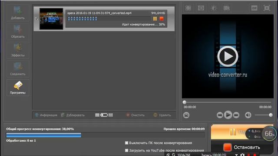This screenshot has width=278, height=156.
Task: Open the Программы (Programs) key icon
Action: click(18, 88)
